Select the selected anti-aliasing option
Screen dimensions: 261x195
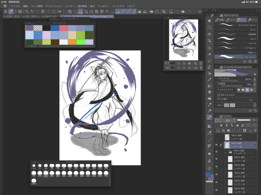247,90
